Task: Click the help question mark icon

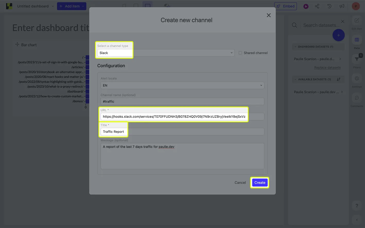Action: pos(357,206)
